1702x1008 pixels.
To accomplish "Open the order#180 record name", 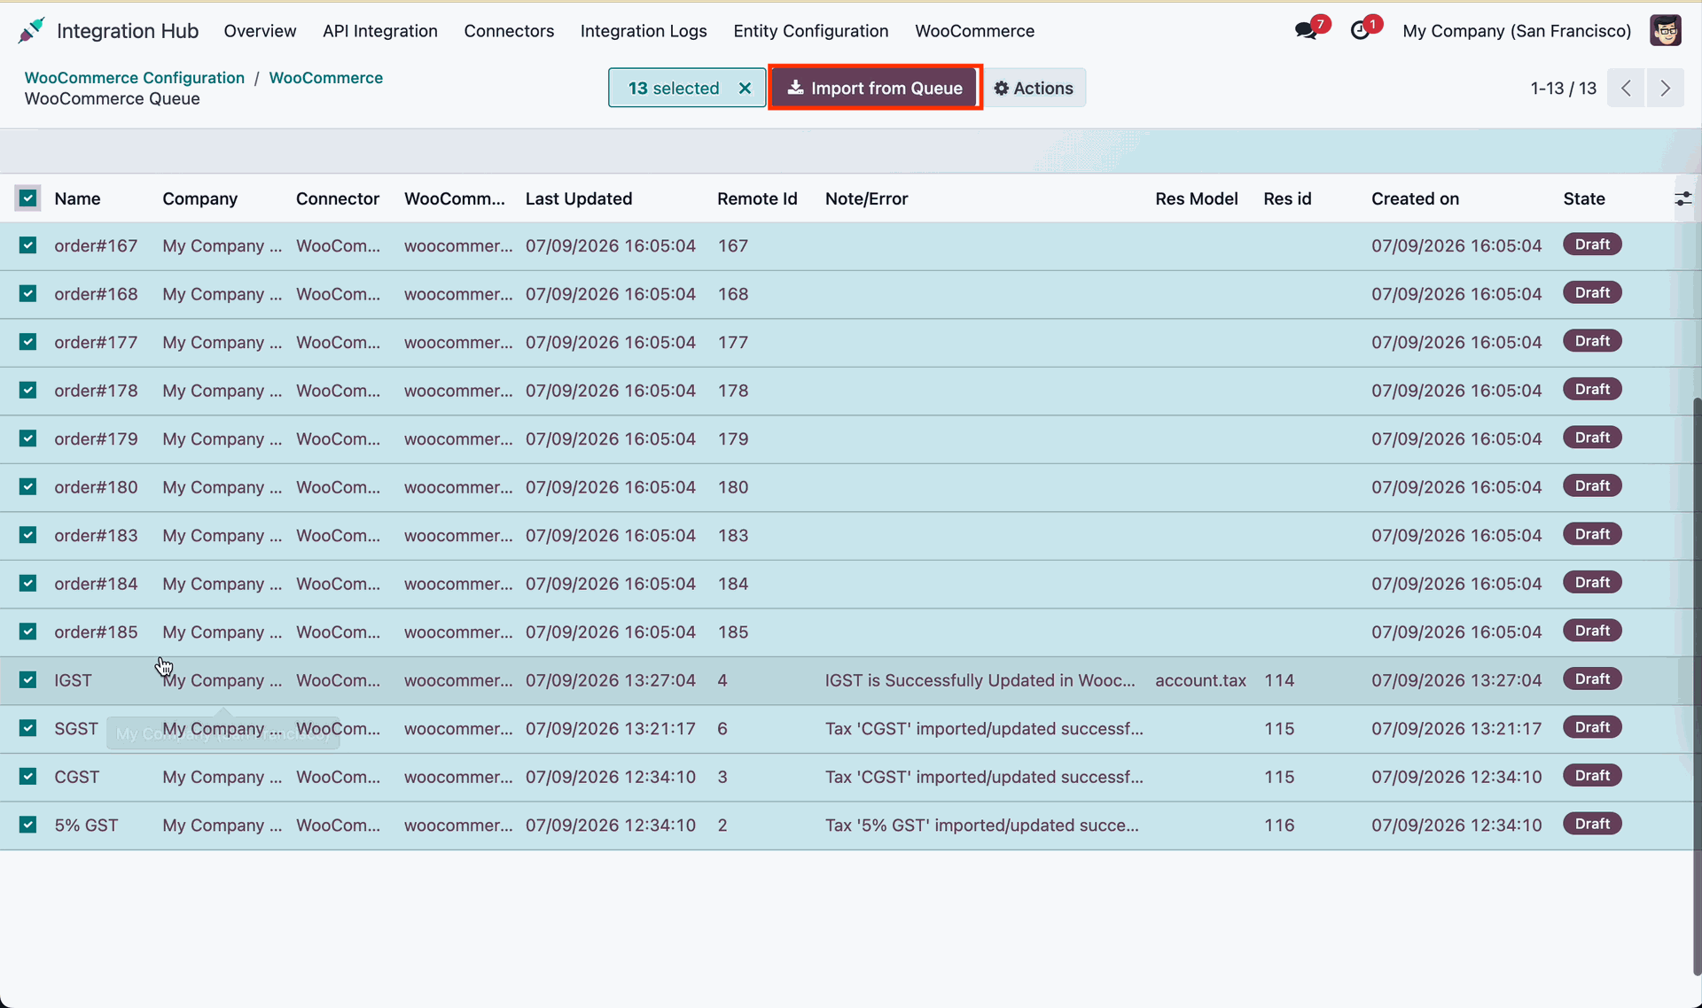I will (x=96, y=486).
